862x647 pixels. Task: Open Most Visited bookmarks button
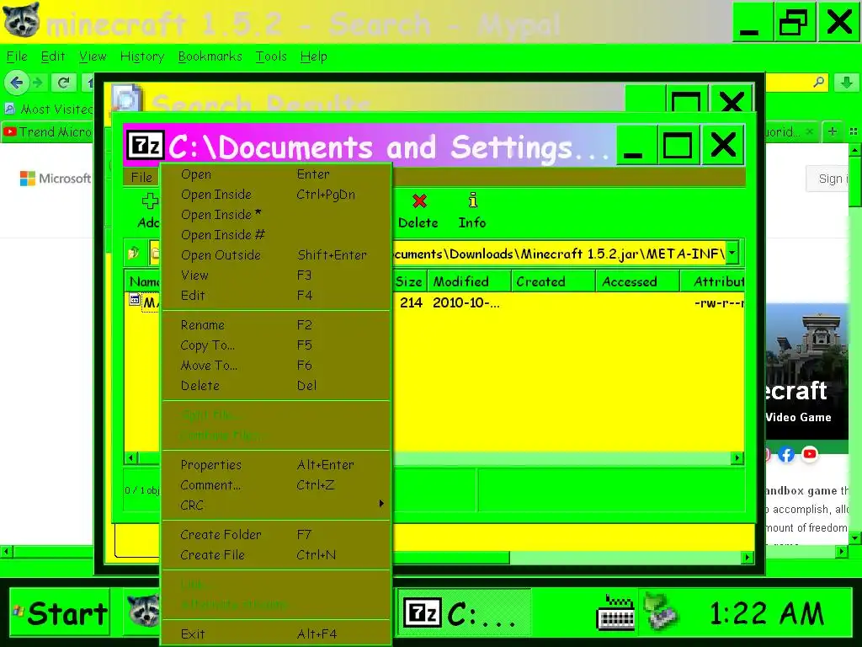pyautogui.click(x=48, y=109)
